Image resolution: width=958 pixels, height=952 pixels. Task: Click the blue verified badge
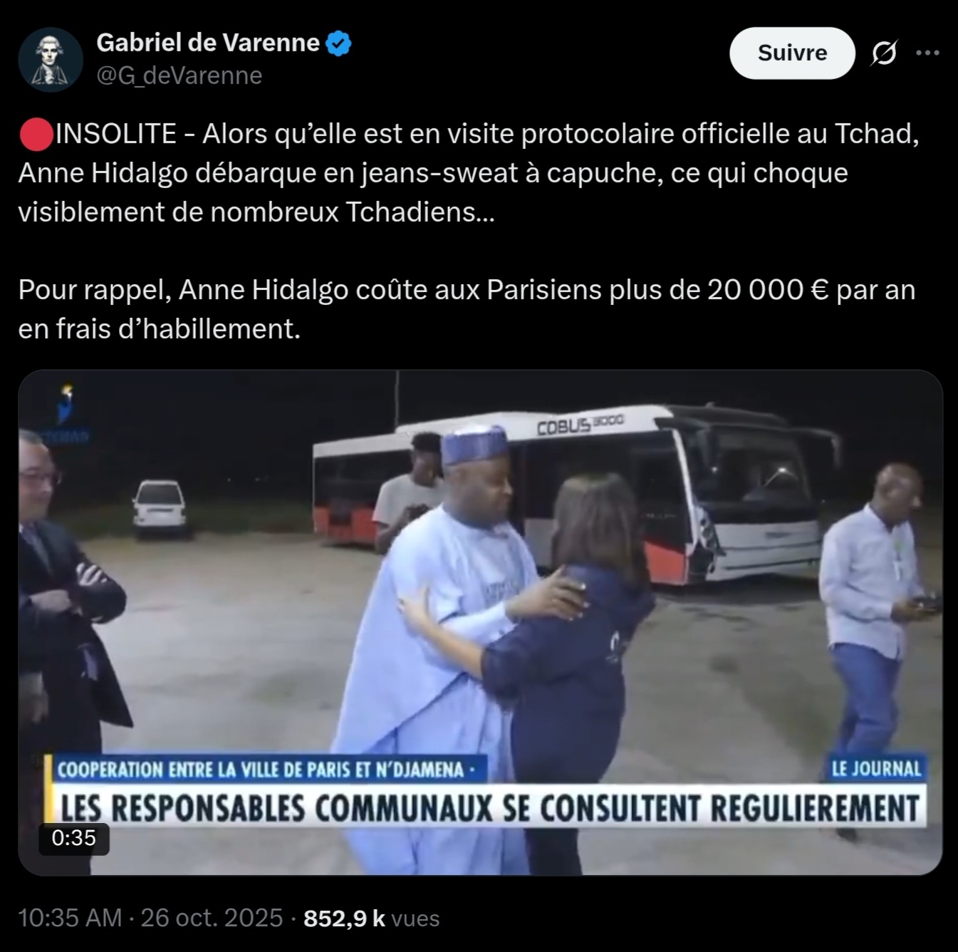(x=338, y=43)
